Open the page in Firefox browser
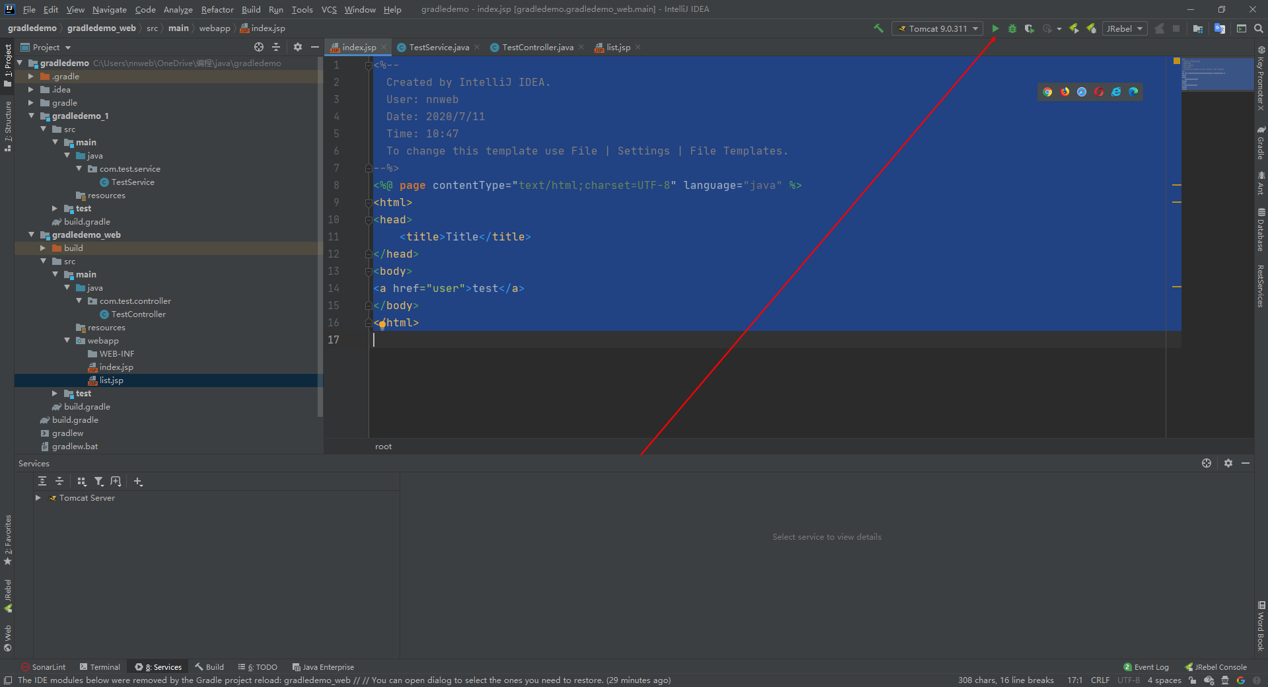 pos(1065,92)
